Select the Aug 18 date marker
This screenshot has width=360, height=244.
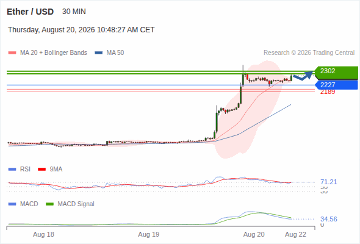point(43,234)
